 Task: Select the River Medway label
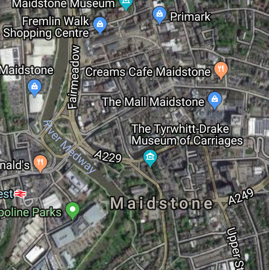pyautogui.click(x=69, y=147)
